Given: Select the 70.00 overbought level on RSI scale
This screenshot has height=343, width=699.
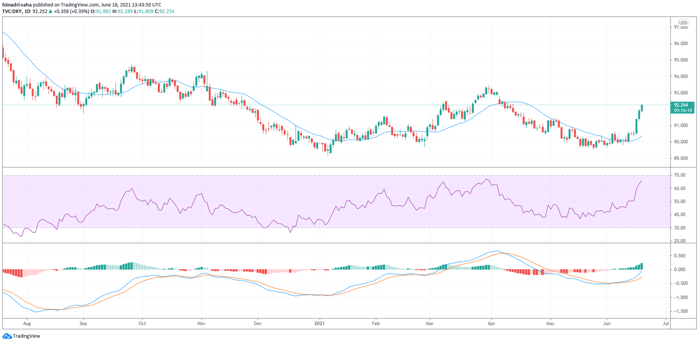Looking at the screenshot, I should (679, 175).
